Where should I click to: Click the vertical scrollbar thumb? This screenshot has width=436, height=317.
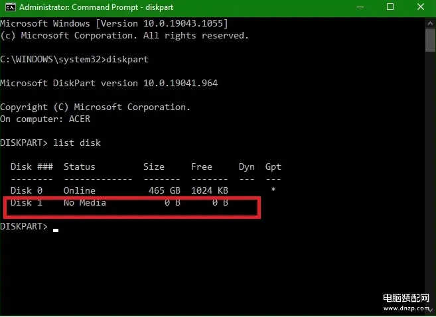(430, 40)
